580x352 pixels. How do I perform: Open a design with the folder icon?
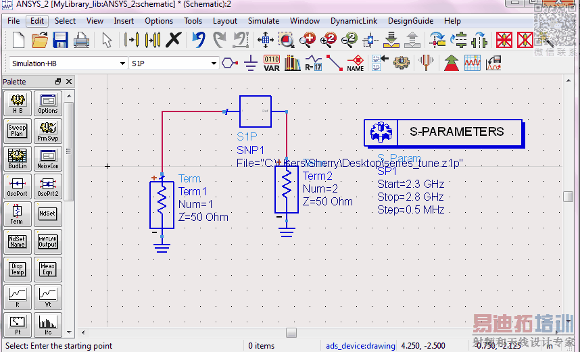40,40
